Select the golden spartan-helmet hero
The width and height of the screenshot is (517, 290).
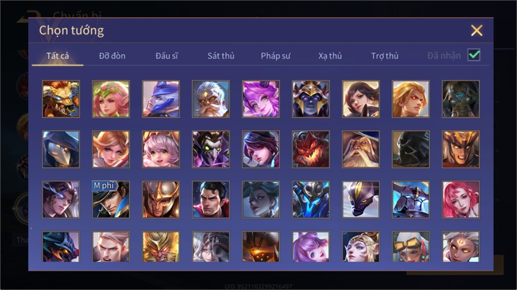[x=161, y=199]
